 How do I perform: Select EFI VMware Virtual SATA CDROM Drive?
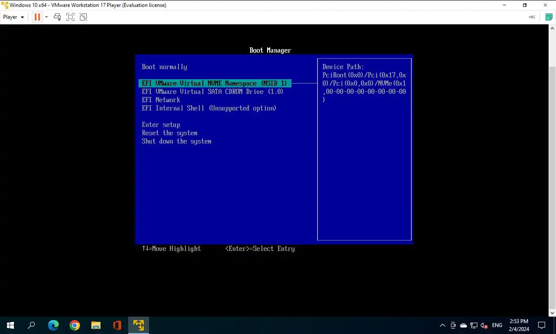(212, 91)
